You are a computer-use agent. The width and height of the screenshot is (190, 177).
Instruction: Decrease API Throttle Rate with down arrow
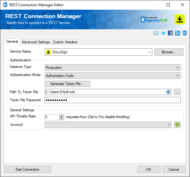point(61,118)
